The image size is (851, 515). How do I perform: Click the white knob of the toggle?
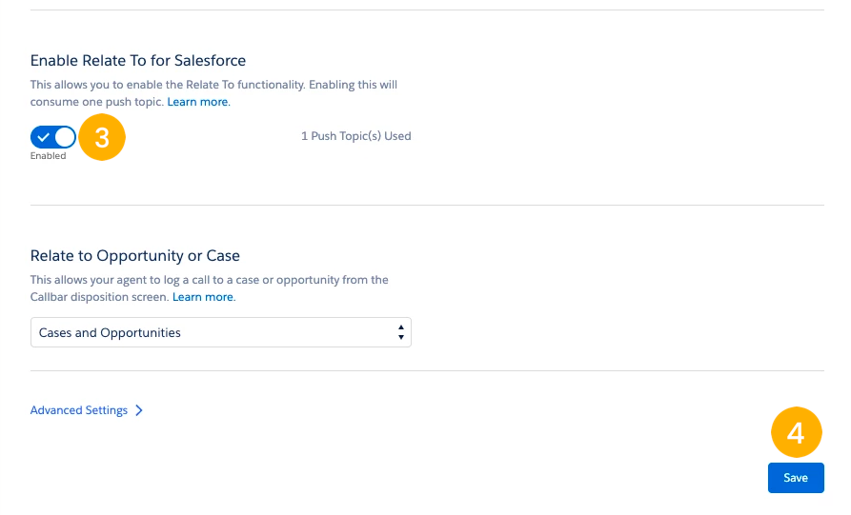tap(65, 137)
